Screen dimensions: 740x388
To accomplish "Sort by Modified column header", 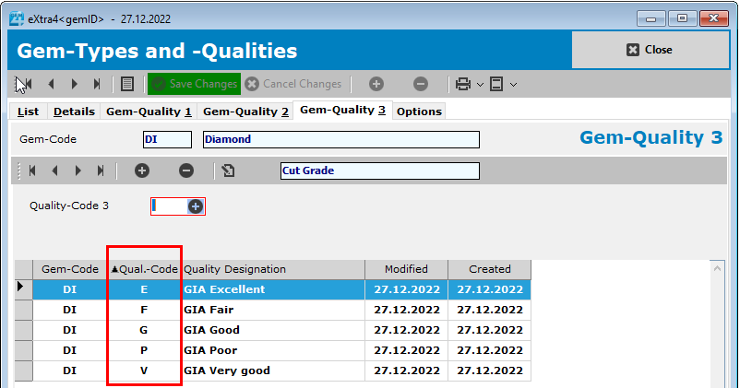I will pyautogui.click(x=406, y=269).
